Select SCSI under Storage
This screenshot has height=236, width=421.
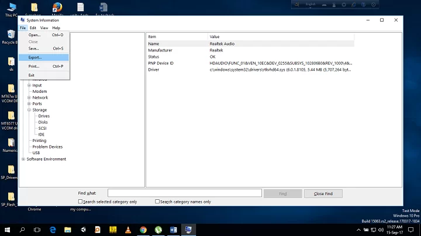43,129
